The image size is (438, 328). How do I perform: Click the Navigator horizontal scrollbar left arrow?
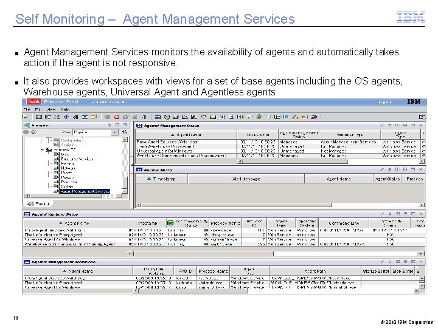(x=27, y=196)
